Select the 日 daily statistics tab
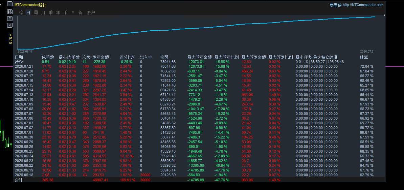The width and height of the screenshot is (404, 190). click(x=28, y=12)
